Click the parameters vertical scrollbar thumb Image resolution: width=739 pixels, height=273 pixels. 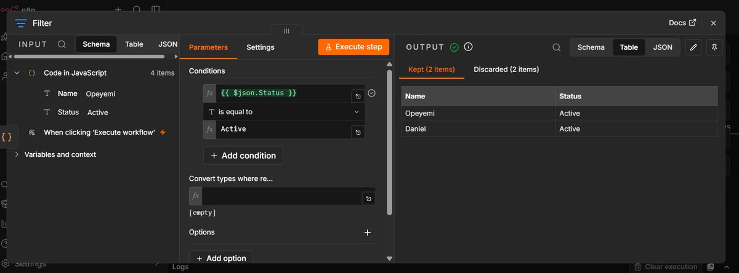389,143
